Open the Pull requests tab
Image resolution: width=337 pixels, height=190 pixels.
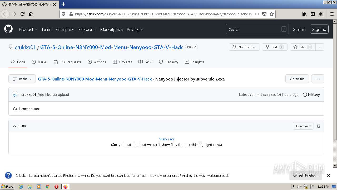click(67, 62)
